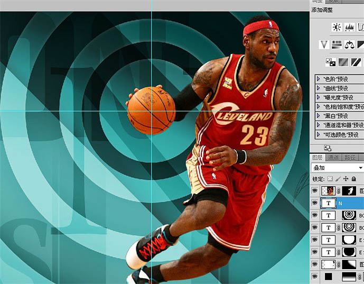Hide the white-dome mask text layer

pyautogui.click(x=314, y=240)
